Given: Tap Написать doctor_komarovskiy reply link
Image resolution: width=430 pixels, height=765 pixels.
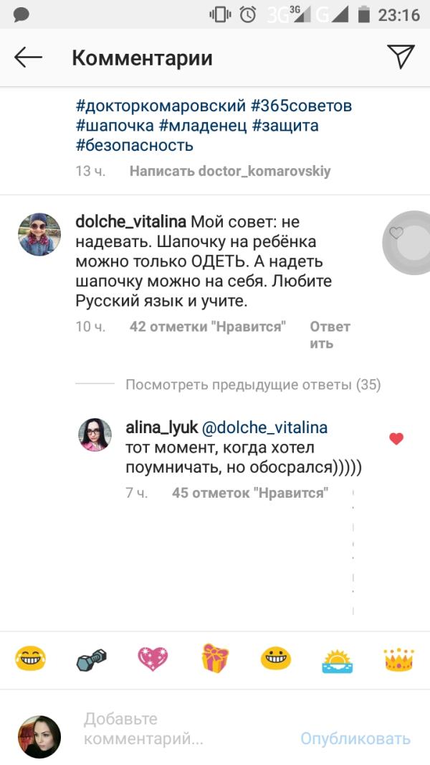Looking at the screenshot, I should 230,171.
